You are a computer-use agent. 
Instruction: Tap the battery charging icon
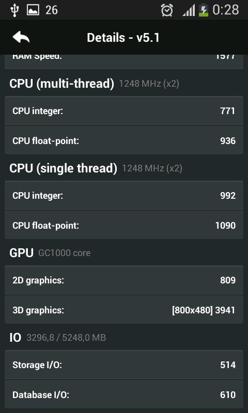click(203, 10)
